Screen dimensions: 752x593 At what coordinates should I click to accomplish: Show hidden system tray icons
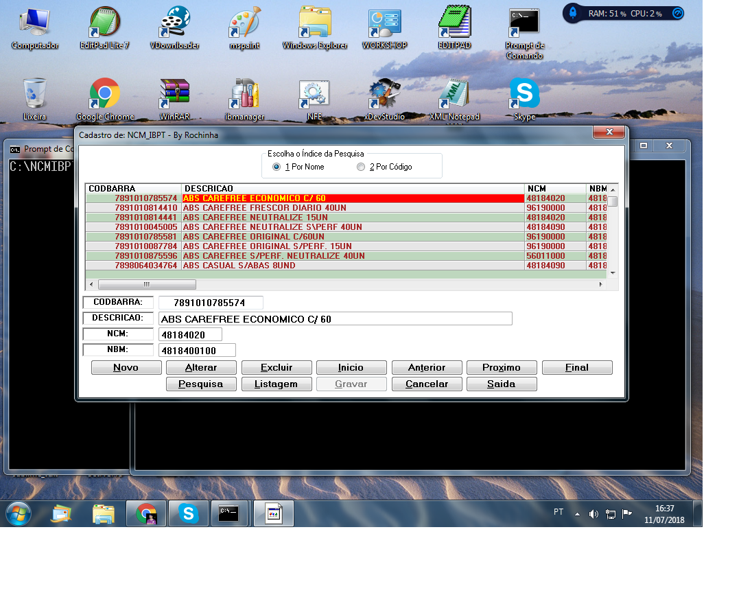577,514
